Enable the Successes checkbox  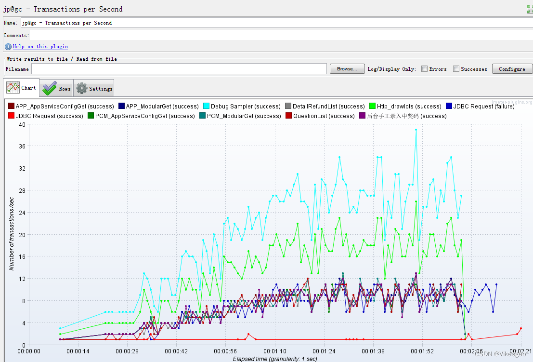[x=456, y=69]
